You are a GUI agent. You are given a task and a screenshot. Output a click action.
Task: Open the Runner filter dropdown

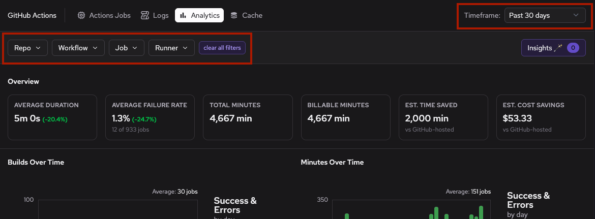pos(171,48)
